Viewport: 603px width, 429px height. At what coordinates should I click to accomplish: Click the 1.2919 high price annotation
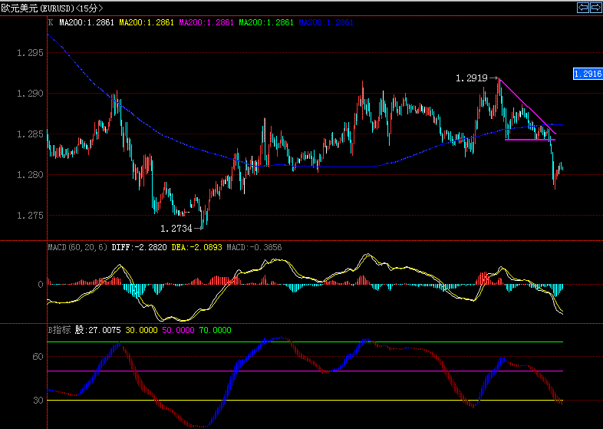pyautogui.click(x=472, y=78)
